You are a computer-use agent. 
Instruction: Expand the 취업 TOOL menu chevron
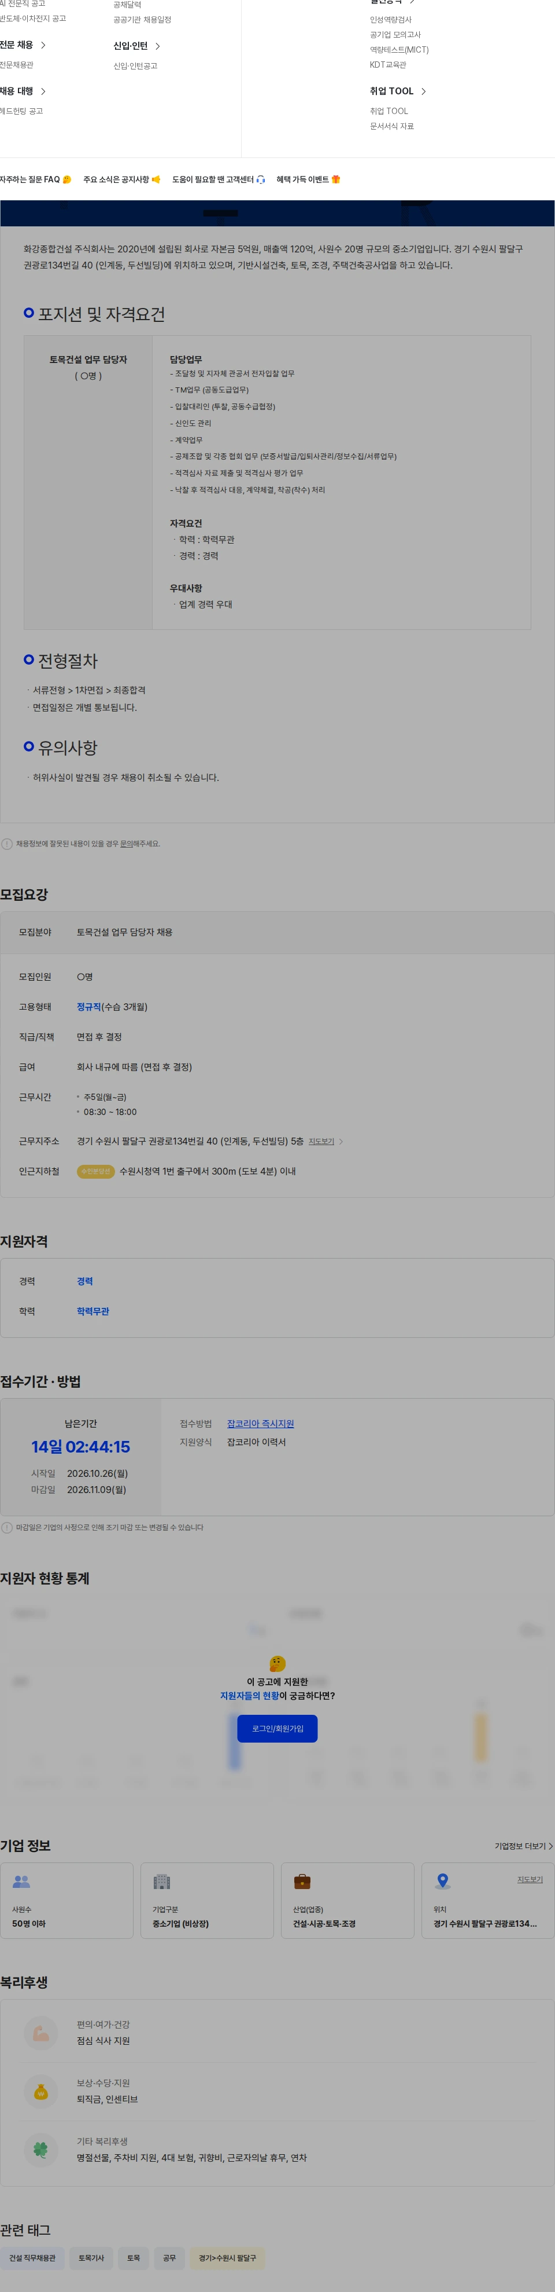pos(424,91)
